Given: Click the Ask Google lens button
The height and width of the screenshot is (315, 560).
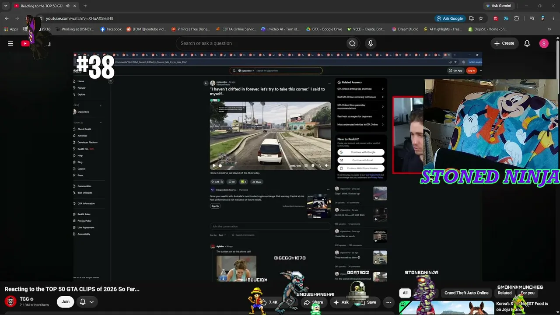Looking at the screenshot, I should (450, 18).
